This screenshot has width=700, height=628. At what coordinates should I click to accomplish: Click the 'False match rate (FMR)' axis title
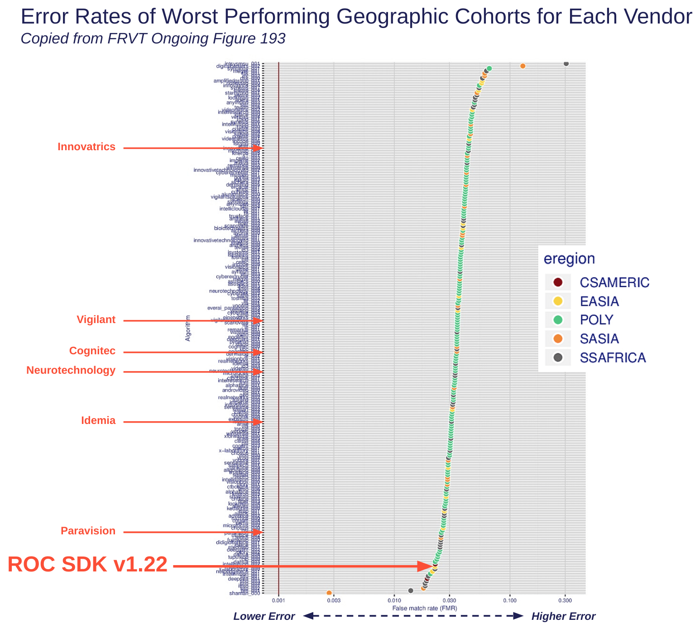click(x=424, y=609)
